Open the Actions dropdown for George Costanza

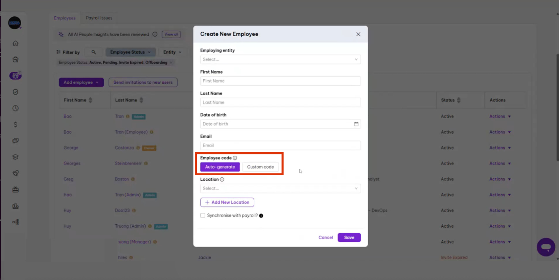(x=500, y=148)
